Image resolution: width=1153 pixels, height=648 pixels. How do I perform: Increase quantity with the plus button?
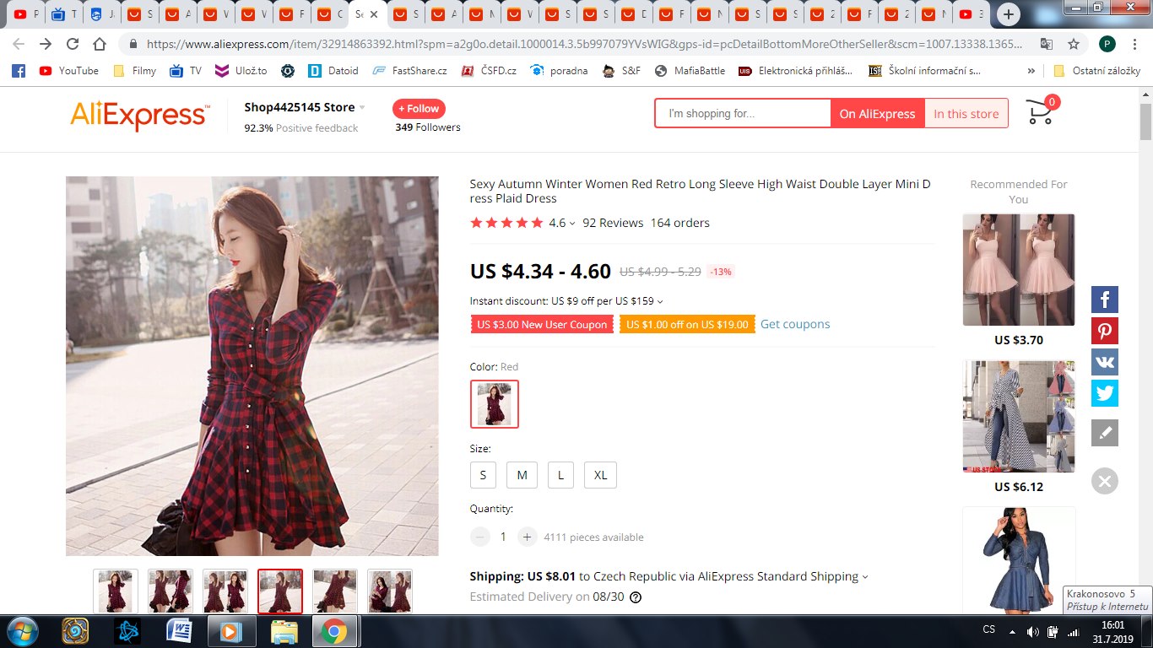point(527,537)
